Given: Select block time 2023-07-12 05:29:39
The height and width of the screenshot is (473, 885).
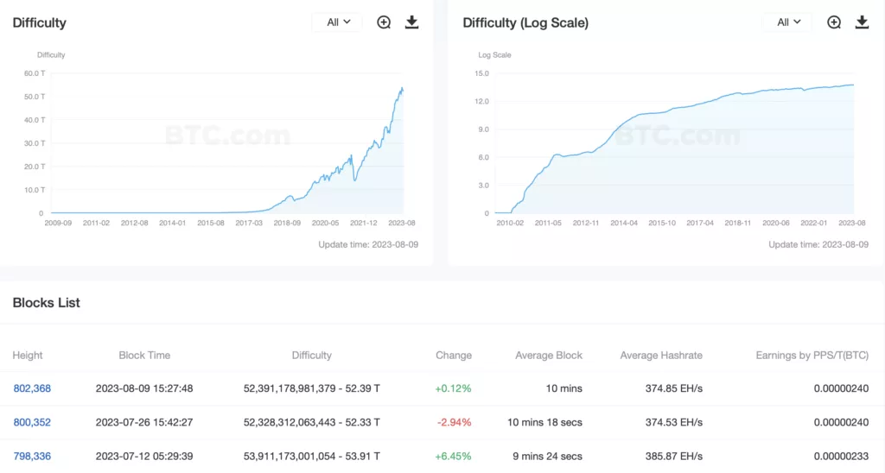Looking at the screenshot, I should pos(144,456).
